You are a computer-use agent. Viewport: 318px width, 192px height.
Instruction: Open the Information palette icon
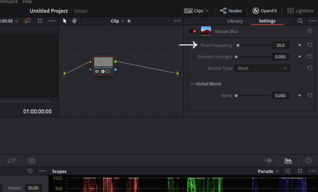pos(308,161)
